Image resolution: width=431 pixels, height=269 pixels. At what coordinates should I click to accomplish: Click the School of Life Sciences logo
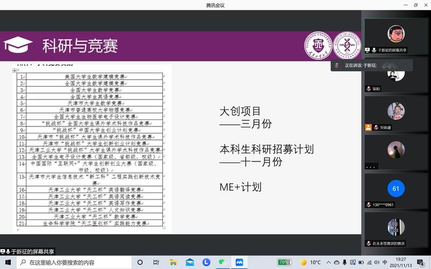[346, 45]
